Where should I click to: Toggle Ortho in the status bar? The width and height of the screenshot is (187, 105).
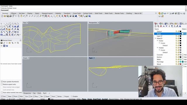coord(79,99)
